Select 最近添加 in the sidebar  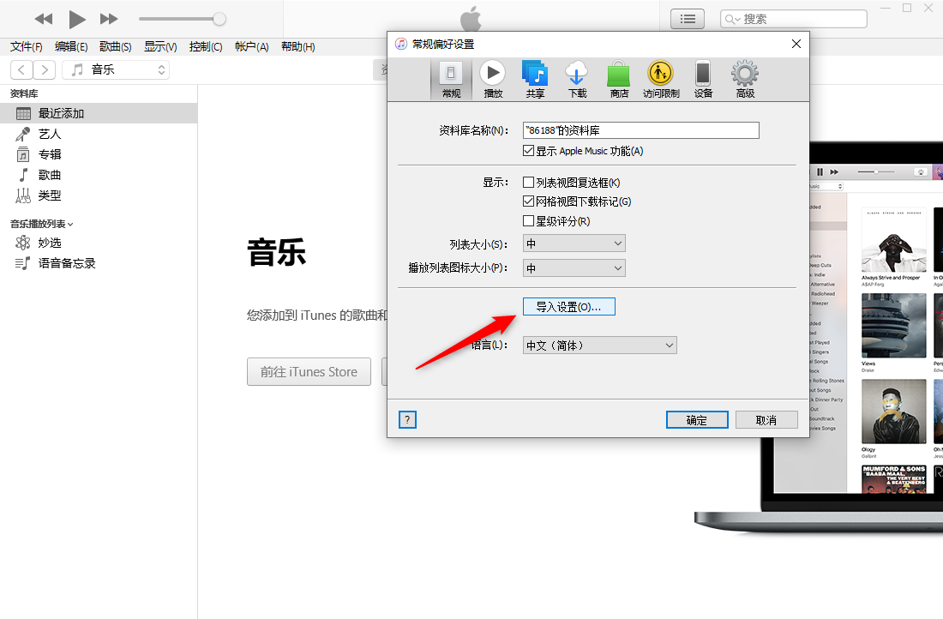tap(99, 113)
